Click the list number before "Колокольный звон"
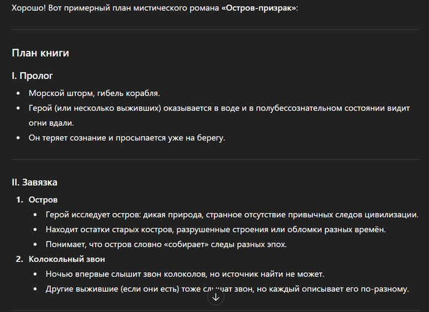 pos(19,259)
